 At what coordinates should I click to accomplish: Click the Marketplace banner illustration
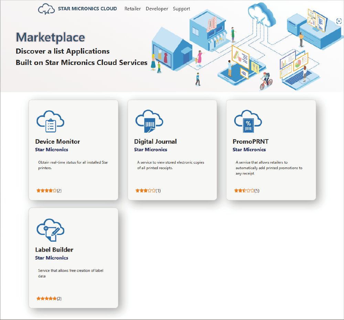pyautogui.click(x=247, y=47)
